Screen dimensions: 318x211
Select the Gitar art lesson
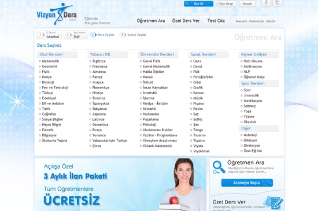(197, 82)
